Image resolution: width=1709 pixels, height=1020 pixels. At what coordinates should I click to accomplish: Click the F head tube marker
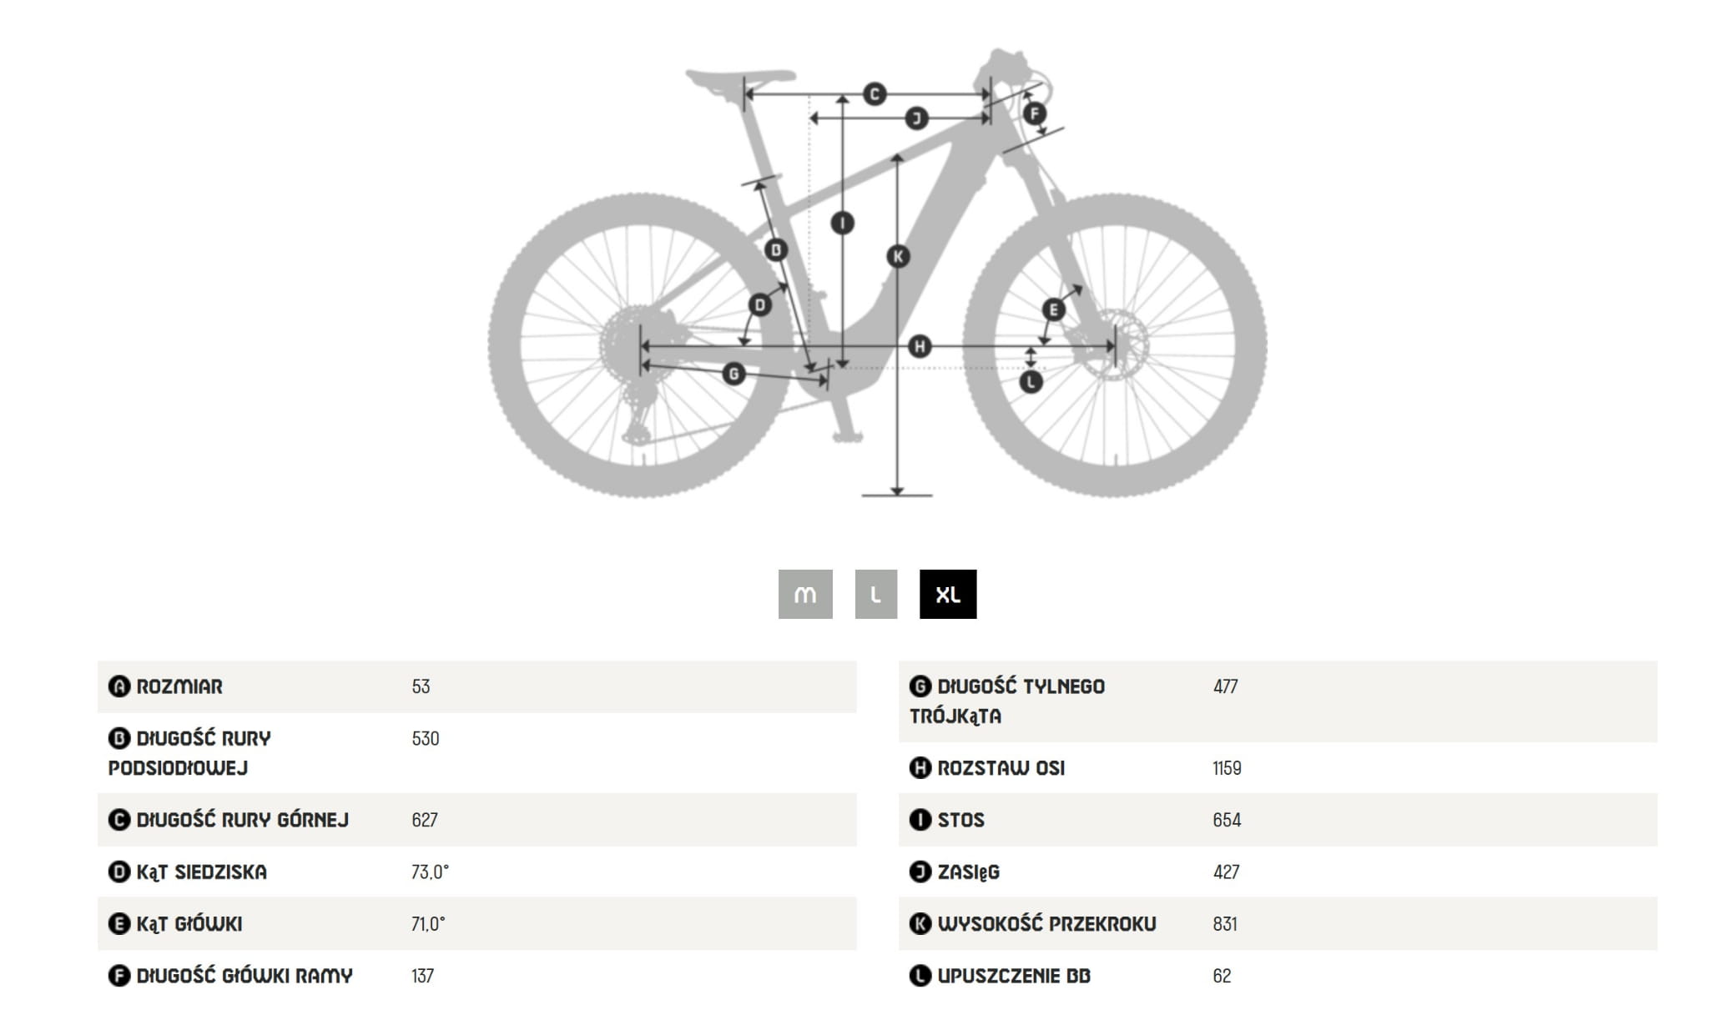click(x=1035, y=113)
